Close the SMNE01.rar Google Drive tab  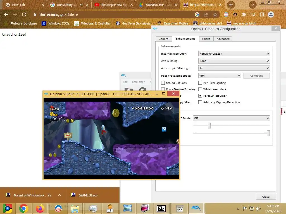[176, 5]
